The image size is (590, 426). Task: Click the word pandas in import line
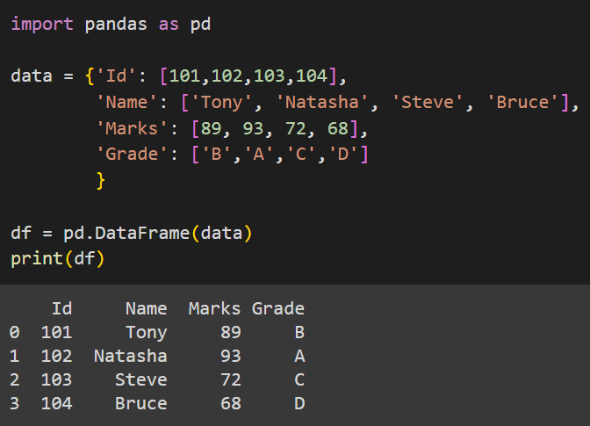point(116,25)
